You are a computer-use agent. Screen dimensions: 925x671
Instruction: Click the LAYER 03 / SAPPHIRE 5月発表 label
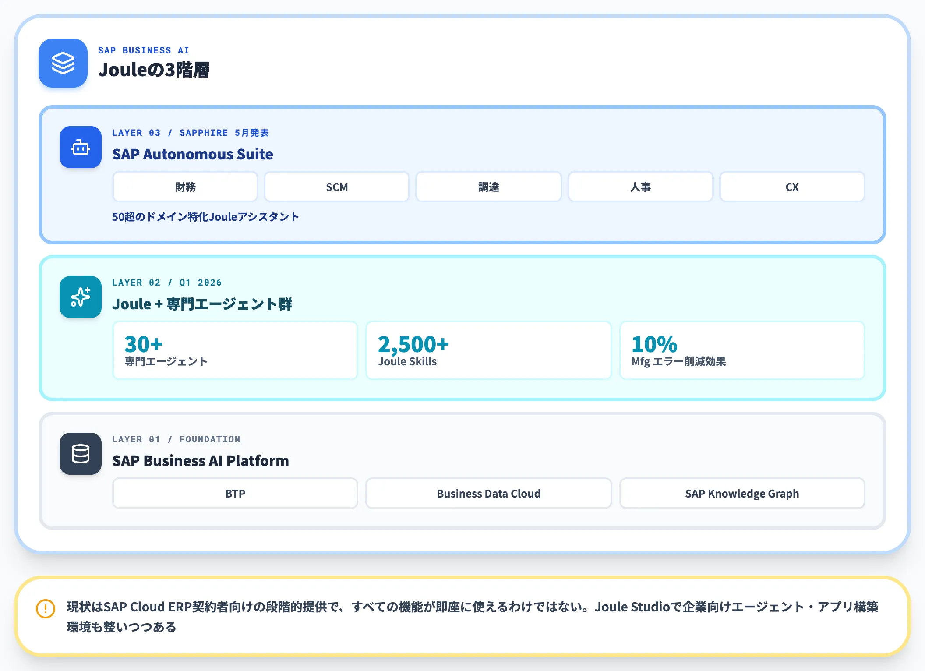coord(191,133)
